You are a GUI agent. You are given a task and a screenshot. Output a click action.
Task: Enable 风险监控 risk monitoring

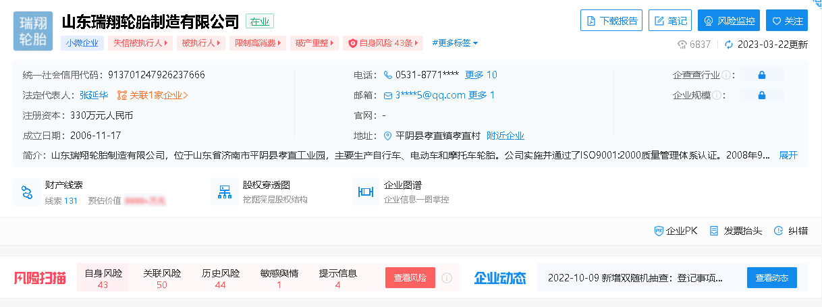pos(729,20)
